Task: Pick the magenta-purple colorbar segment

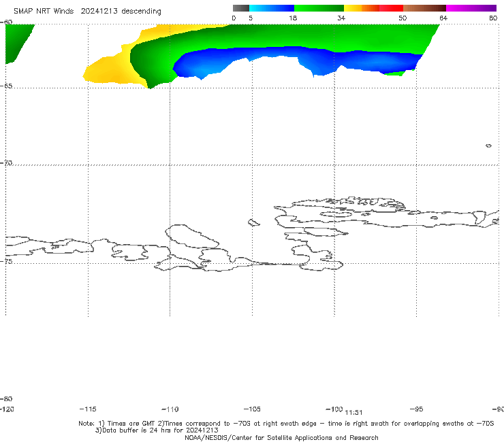Action: pyautogui.click(x=471, y=8)
